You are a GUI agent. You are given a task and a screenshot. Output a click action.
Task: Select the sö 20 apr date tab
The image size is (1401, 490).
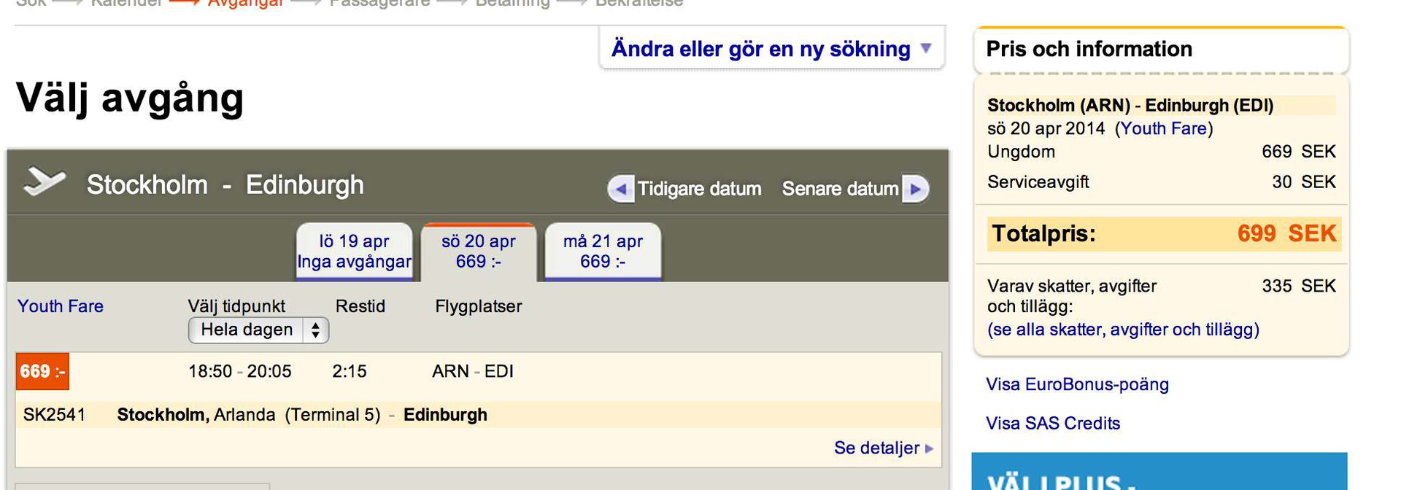coord(479,251)
